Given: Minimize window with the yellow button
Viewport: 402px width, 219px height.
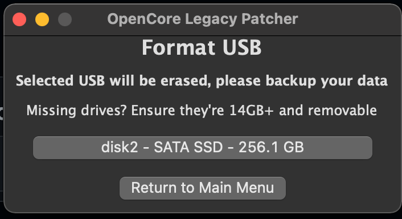Looking at the screenshot, I should (42, 19).
